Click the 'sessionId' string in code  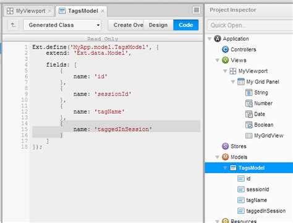tap(113, 94)
